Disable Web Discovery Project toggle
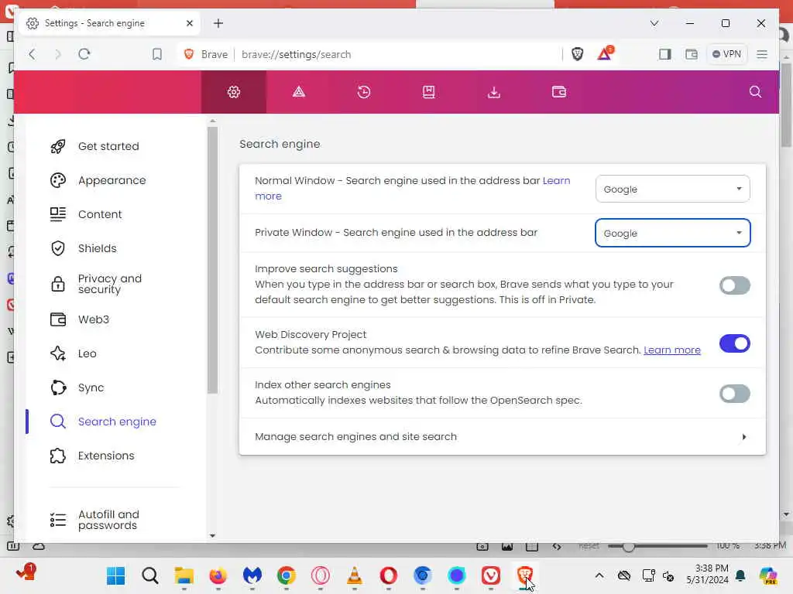The width and height of the screenshot is (793, 594). [734, 343]
